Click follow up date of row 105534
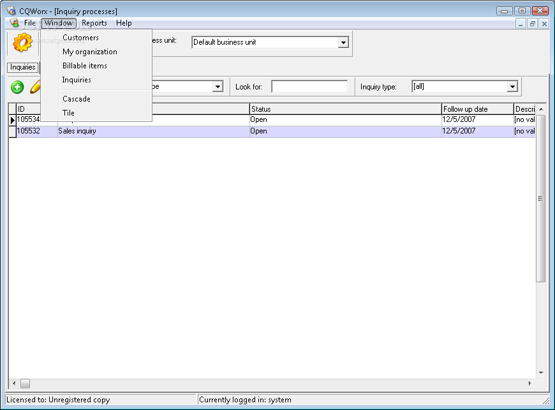The width and height of the screenshot is (555, 410). tap(477, 119)
